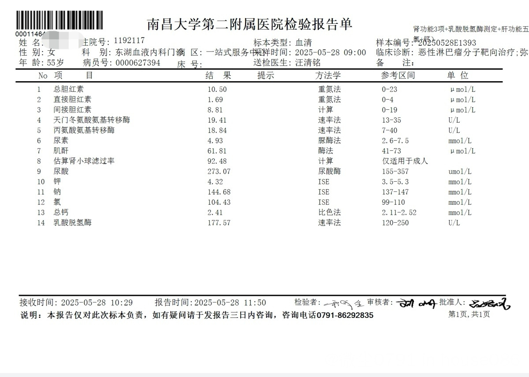This screenshot has width=529, height=377.
Task: Select the 尿酸 result "273.07"
Action: [x=219, y=171]
